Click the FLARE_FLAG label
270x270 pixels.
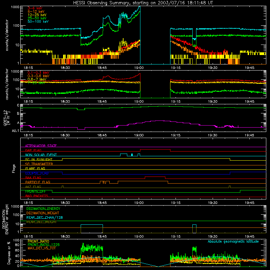click(35, 168)
